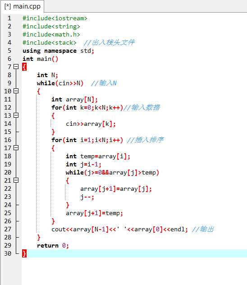Click the comment '//输出' on line 27
Screen dimensions: 247x285
tap(203, 229)
